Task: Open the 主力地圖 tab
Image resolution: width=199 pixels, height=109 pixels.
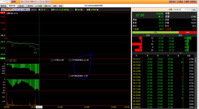Action: click(x=39, y=6)
